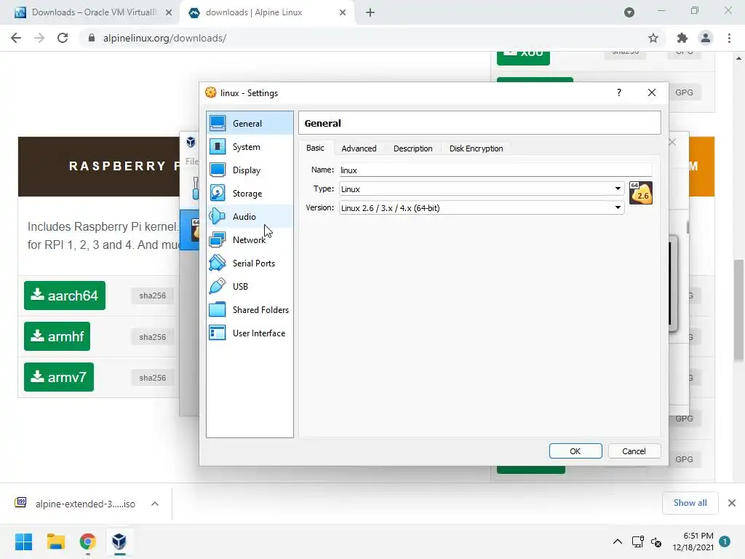
Task: Open sha256 link for armv7
Action: coord(153,378)
